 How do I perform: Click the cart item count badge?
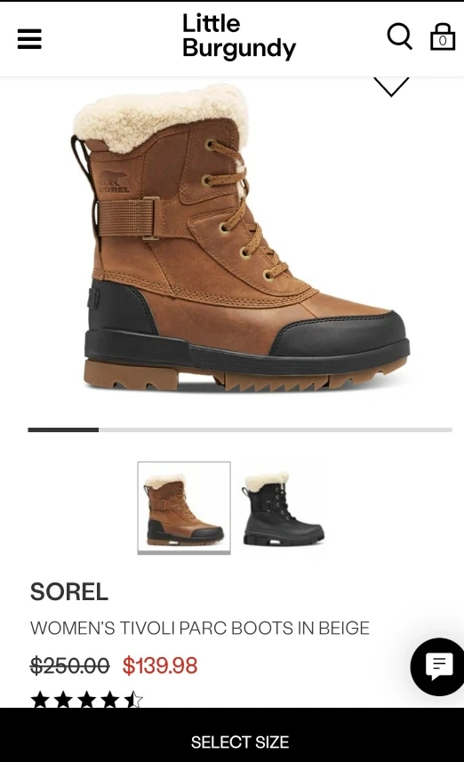pos(442,41)
